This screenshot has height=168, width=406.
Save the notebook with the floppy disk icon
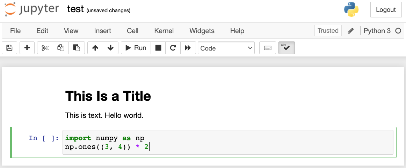[9, 48]
